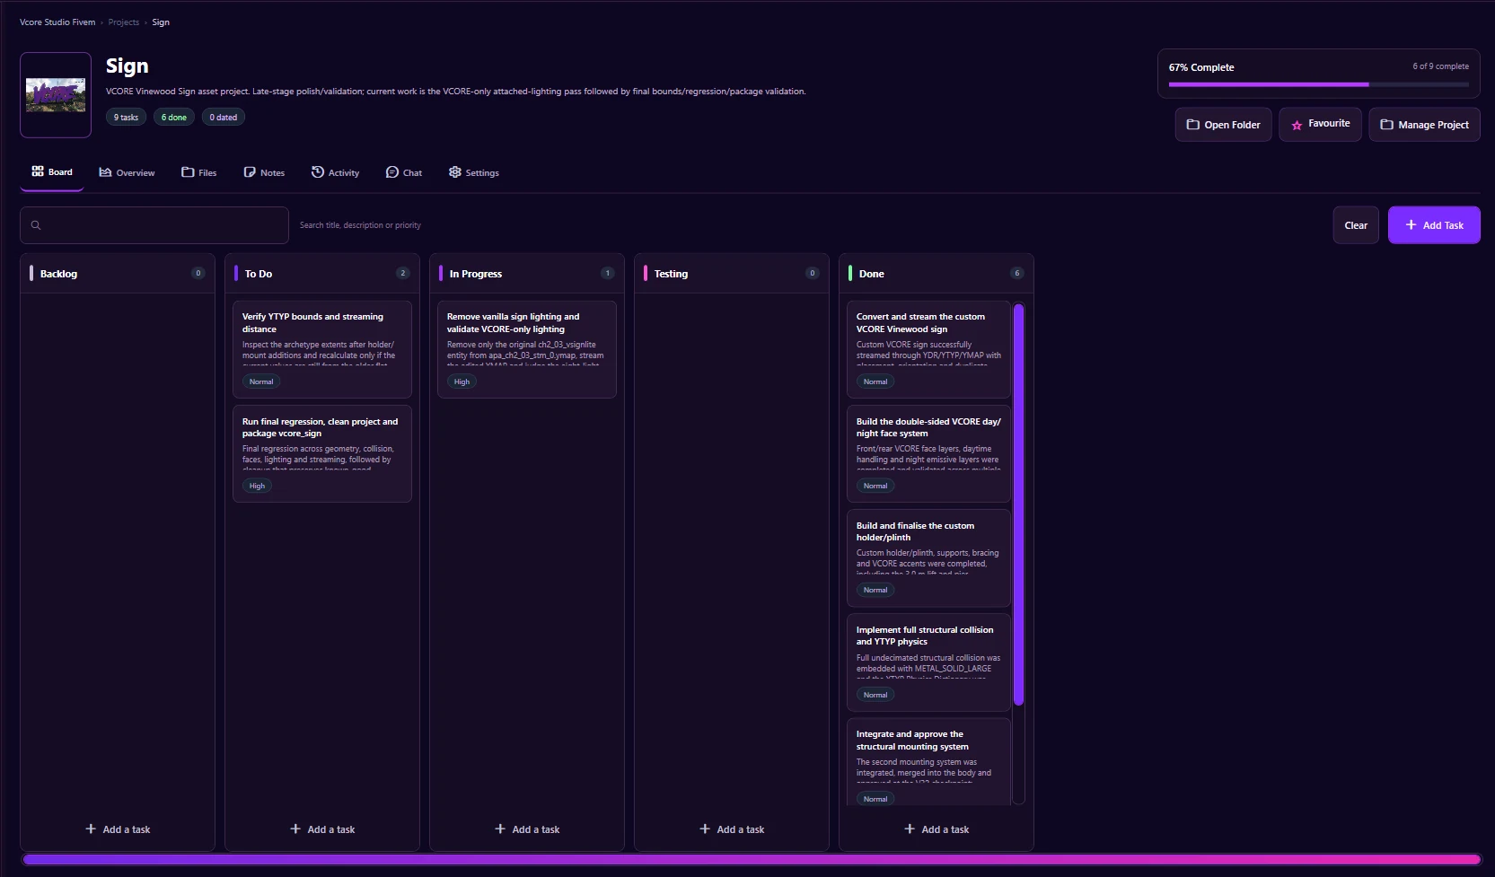This screenshot has height=877, width=1495.
Task: Click the Overview chart icon
Action: click(x=105, y=172)
